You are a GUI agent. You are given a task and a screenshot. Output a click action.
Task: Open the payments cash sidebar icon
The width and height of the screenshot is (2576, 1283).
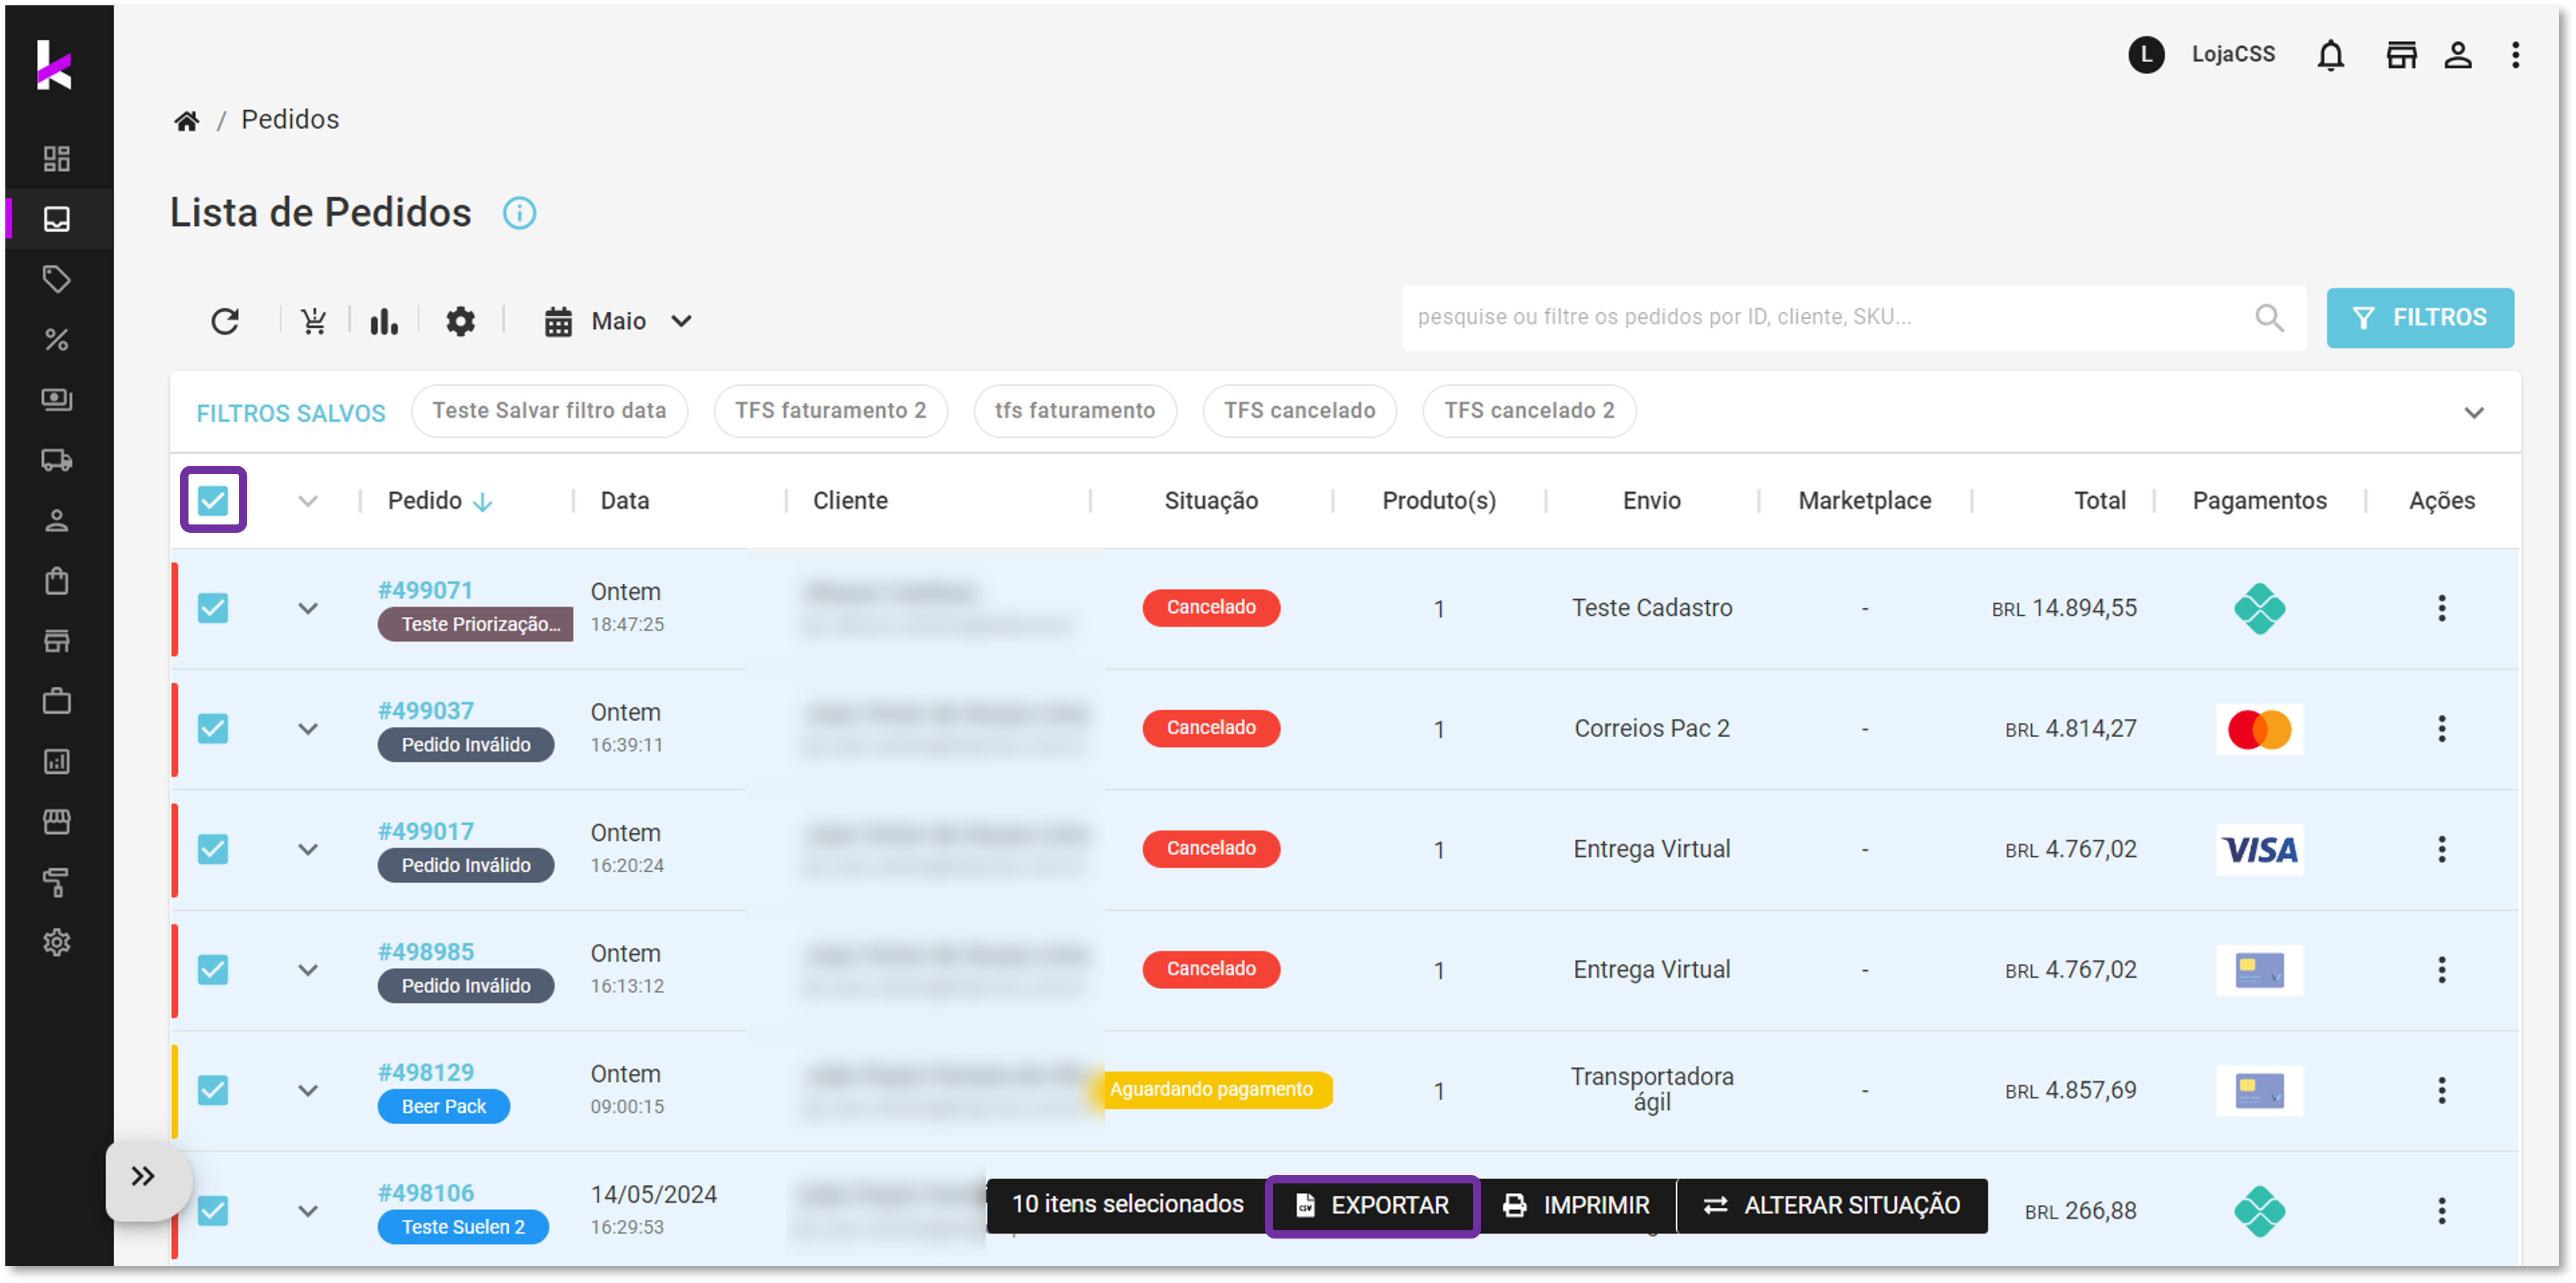(x=57, y=400)
